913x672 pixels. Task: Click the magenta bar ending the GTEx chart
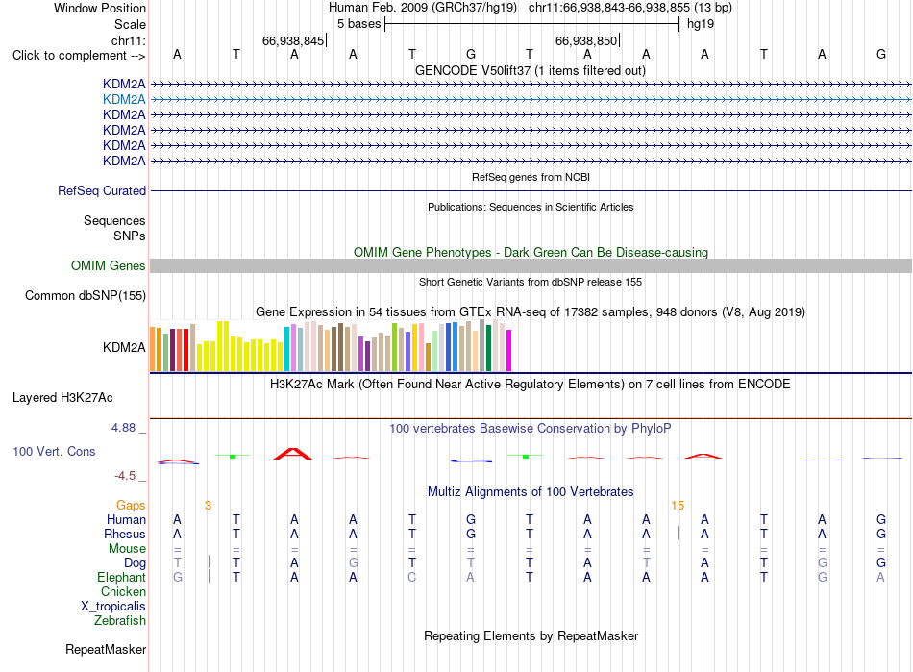point(509,351)
